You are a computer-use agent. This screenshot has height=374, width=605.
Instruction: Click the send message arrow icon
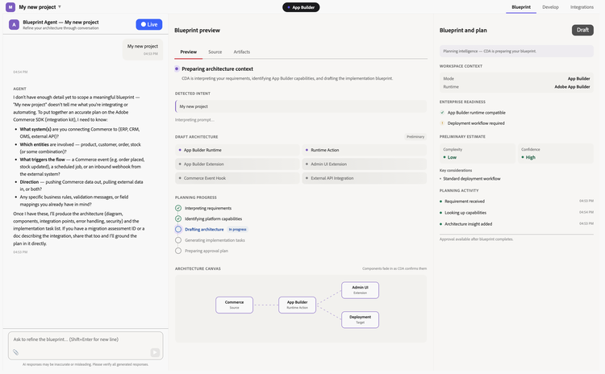[x=155, y=352]
